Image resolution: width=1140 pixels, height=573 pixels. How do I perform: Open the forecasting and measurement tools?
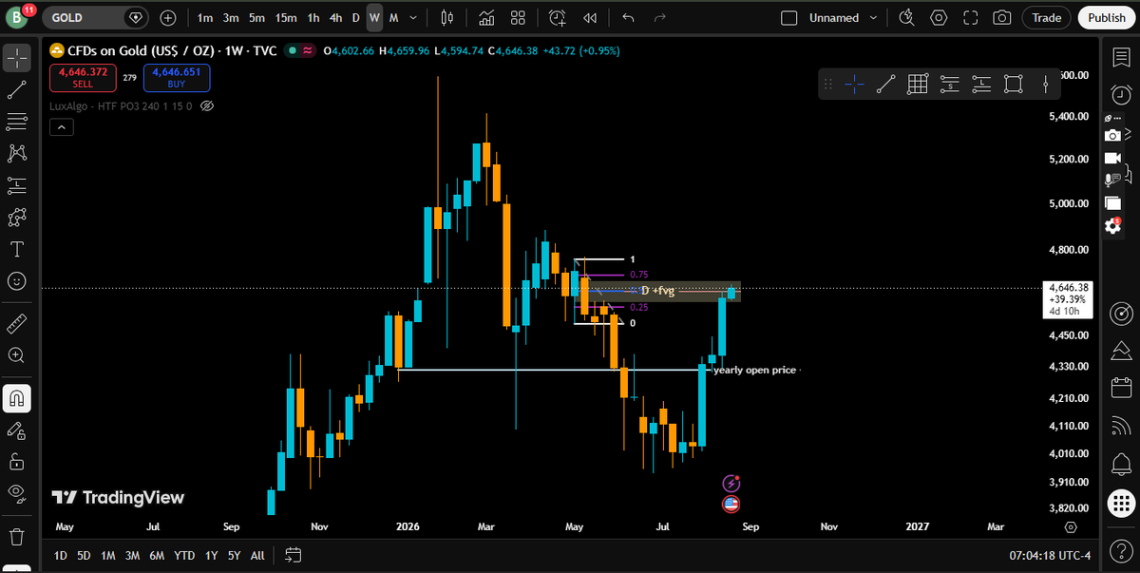[x=16, y=185]
